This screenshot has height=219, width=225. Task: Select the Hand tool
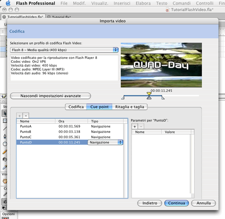tap(5, 181)
